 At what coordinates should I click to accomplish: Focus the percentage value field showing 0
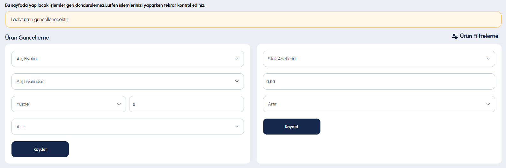[x=186, y=104]
